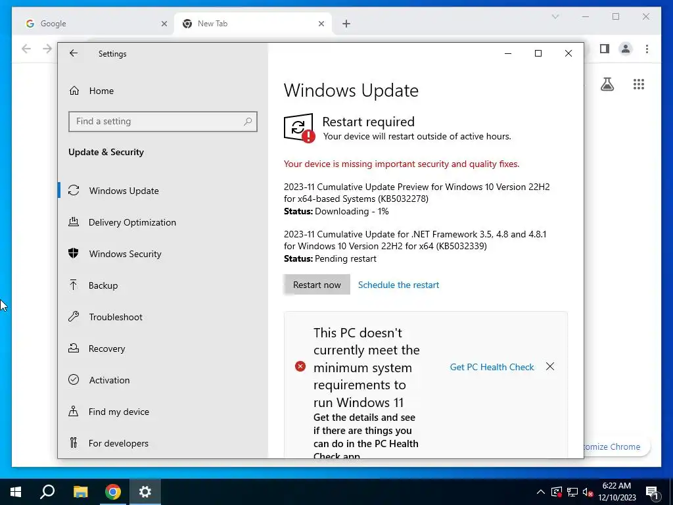673x505 pixels.
Task: Click the red error icon in Windows 11 notice
Action: point(300,366)
